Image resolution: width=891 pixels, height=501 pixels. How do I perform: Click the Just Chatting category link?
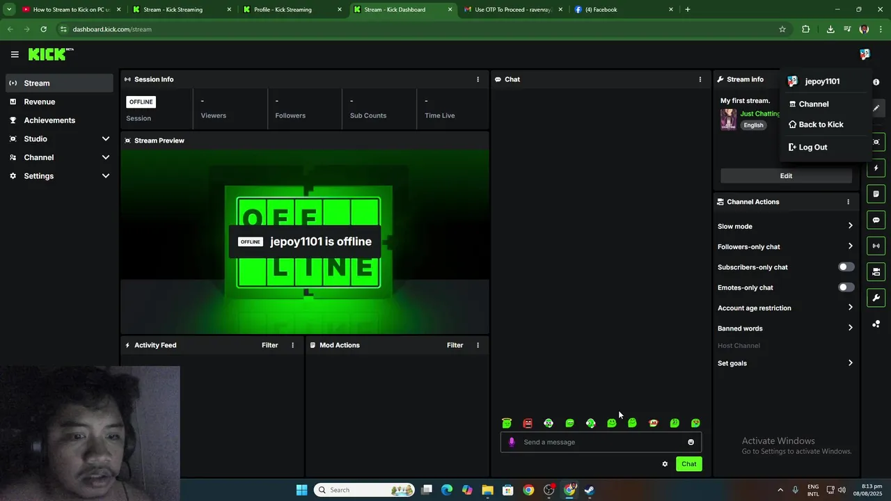click(x=759, y=113)
